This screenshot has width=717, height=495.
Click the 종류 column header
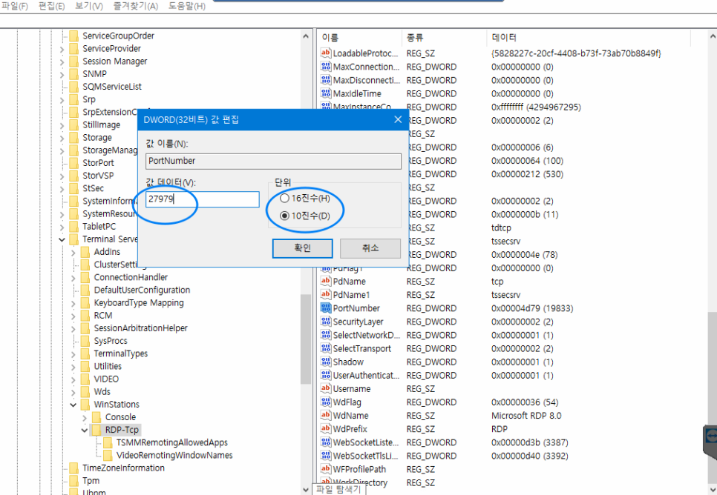click(x=444, y=38)
